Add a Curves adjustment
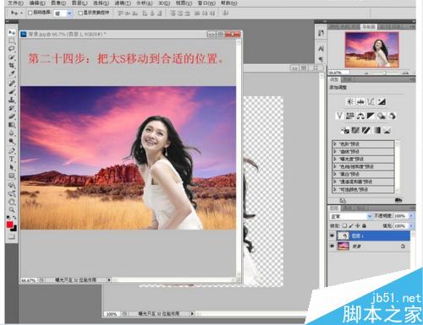The height and width of the screenshot is (325, 423). coord(371,101)
